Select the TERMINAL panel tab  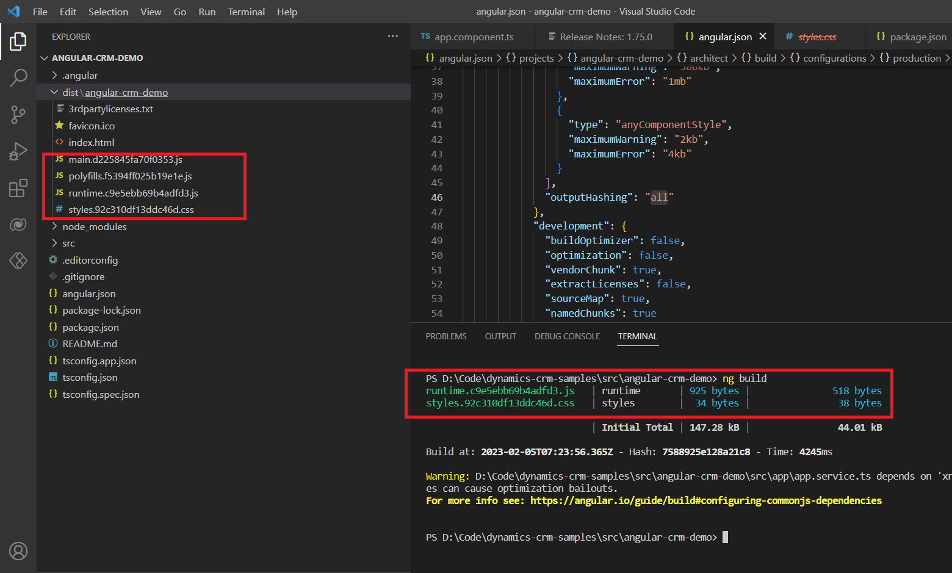[638, 336]
